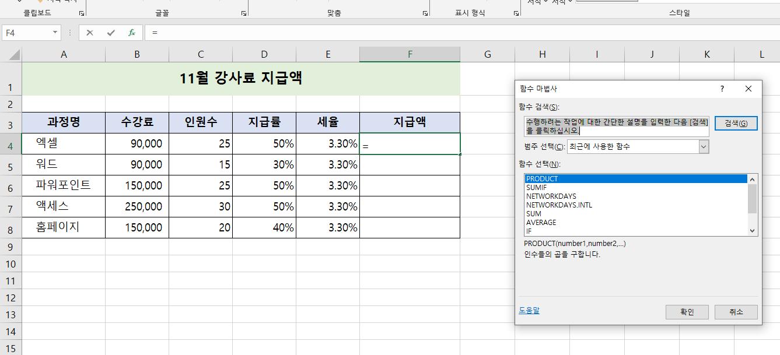
Task: Click the function search text box
Action: 617,126
